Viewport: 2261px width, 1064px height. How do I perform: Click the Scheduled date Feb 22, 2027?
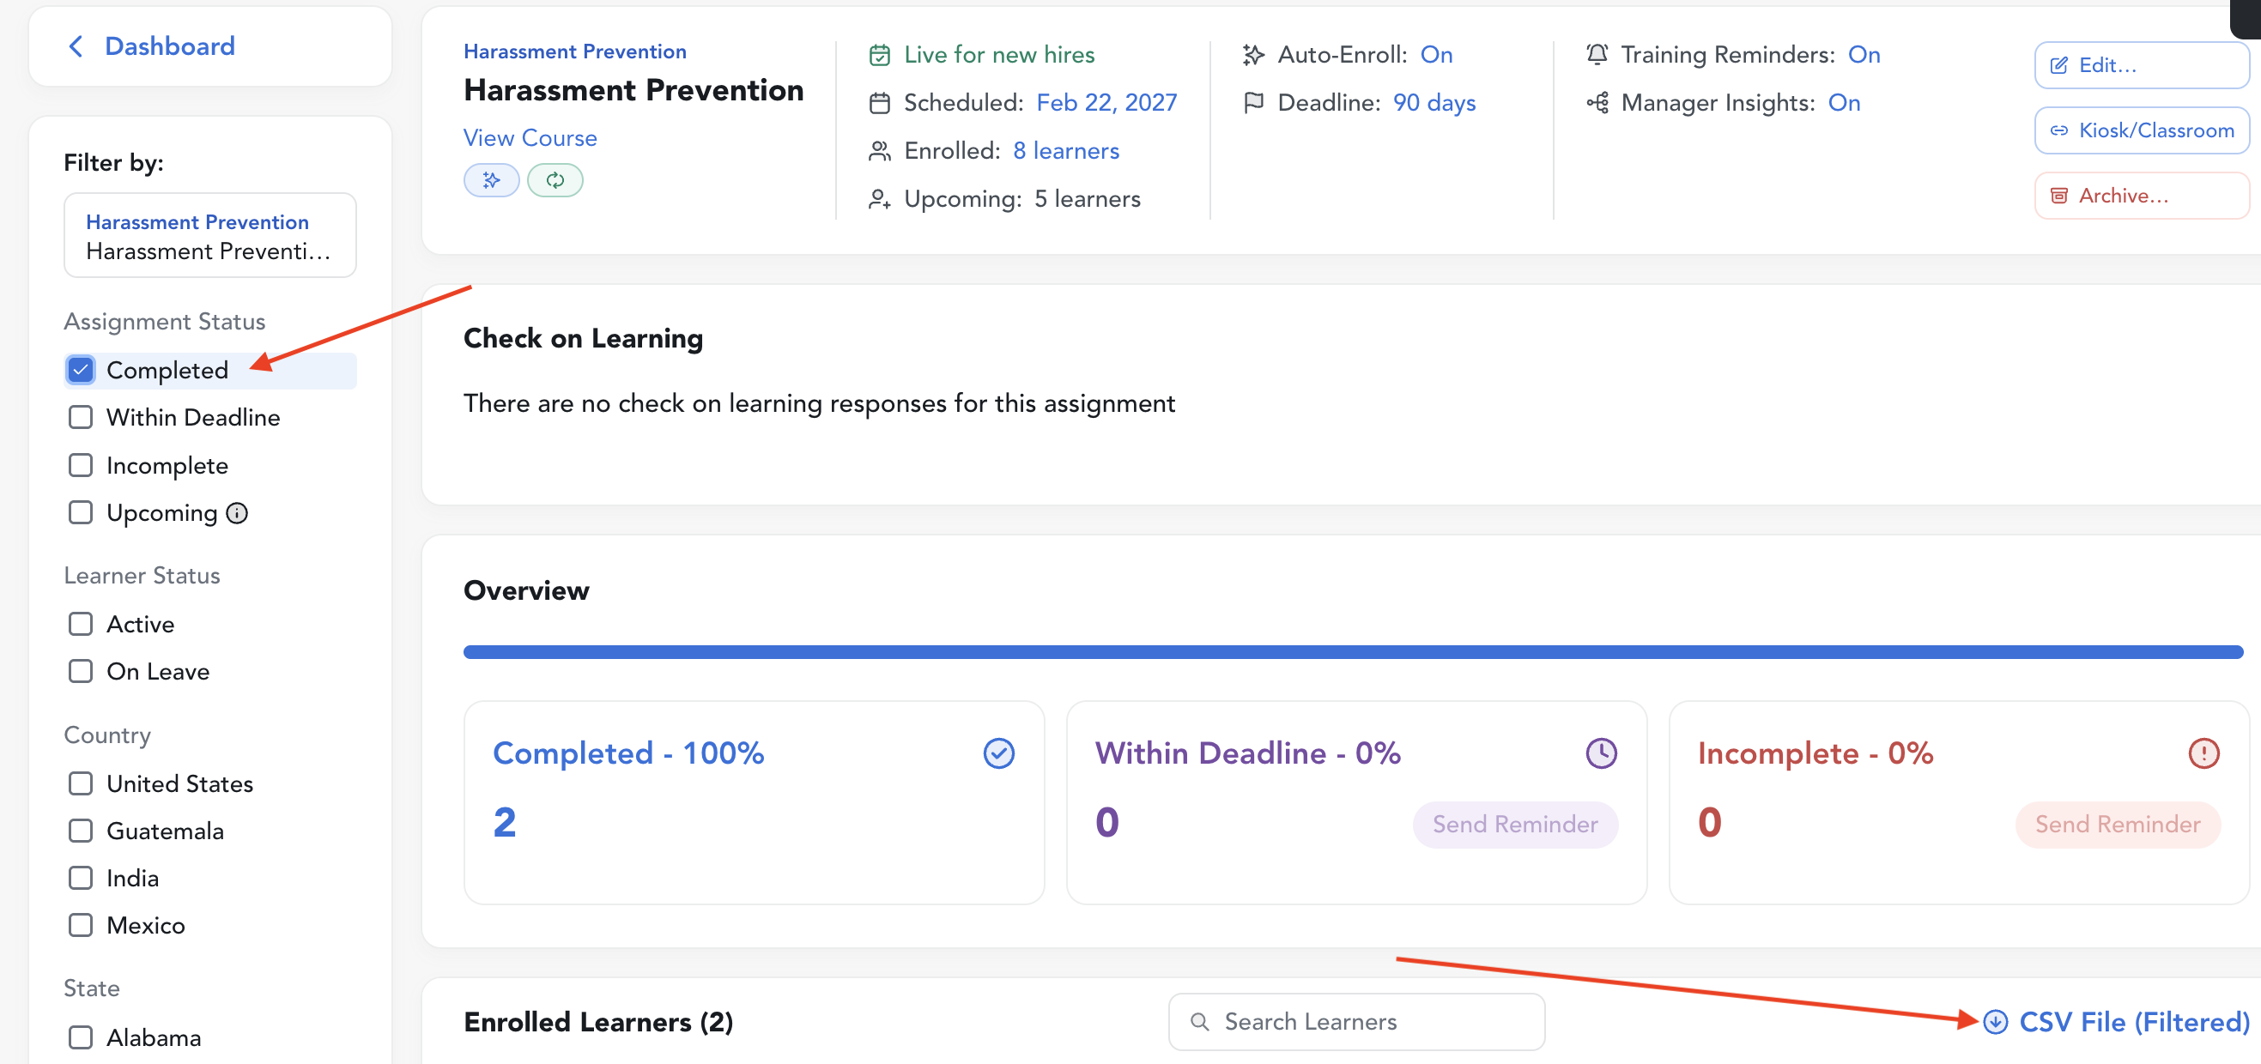[1106, 104]
